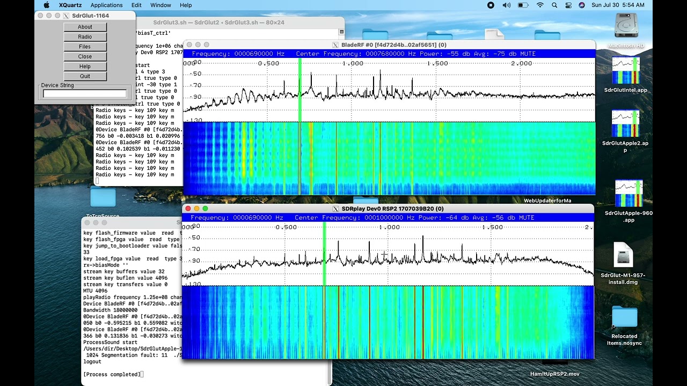
Task: Click the About button in SdrGlut-1164
Action: [85, 27]
